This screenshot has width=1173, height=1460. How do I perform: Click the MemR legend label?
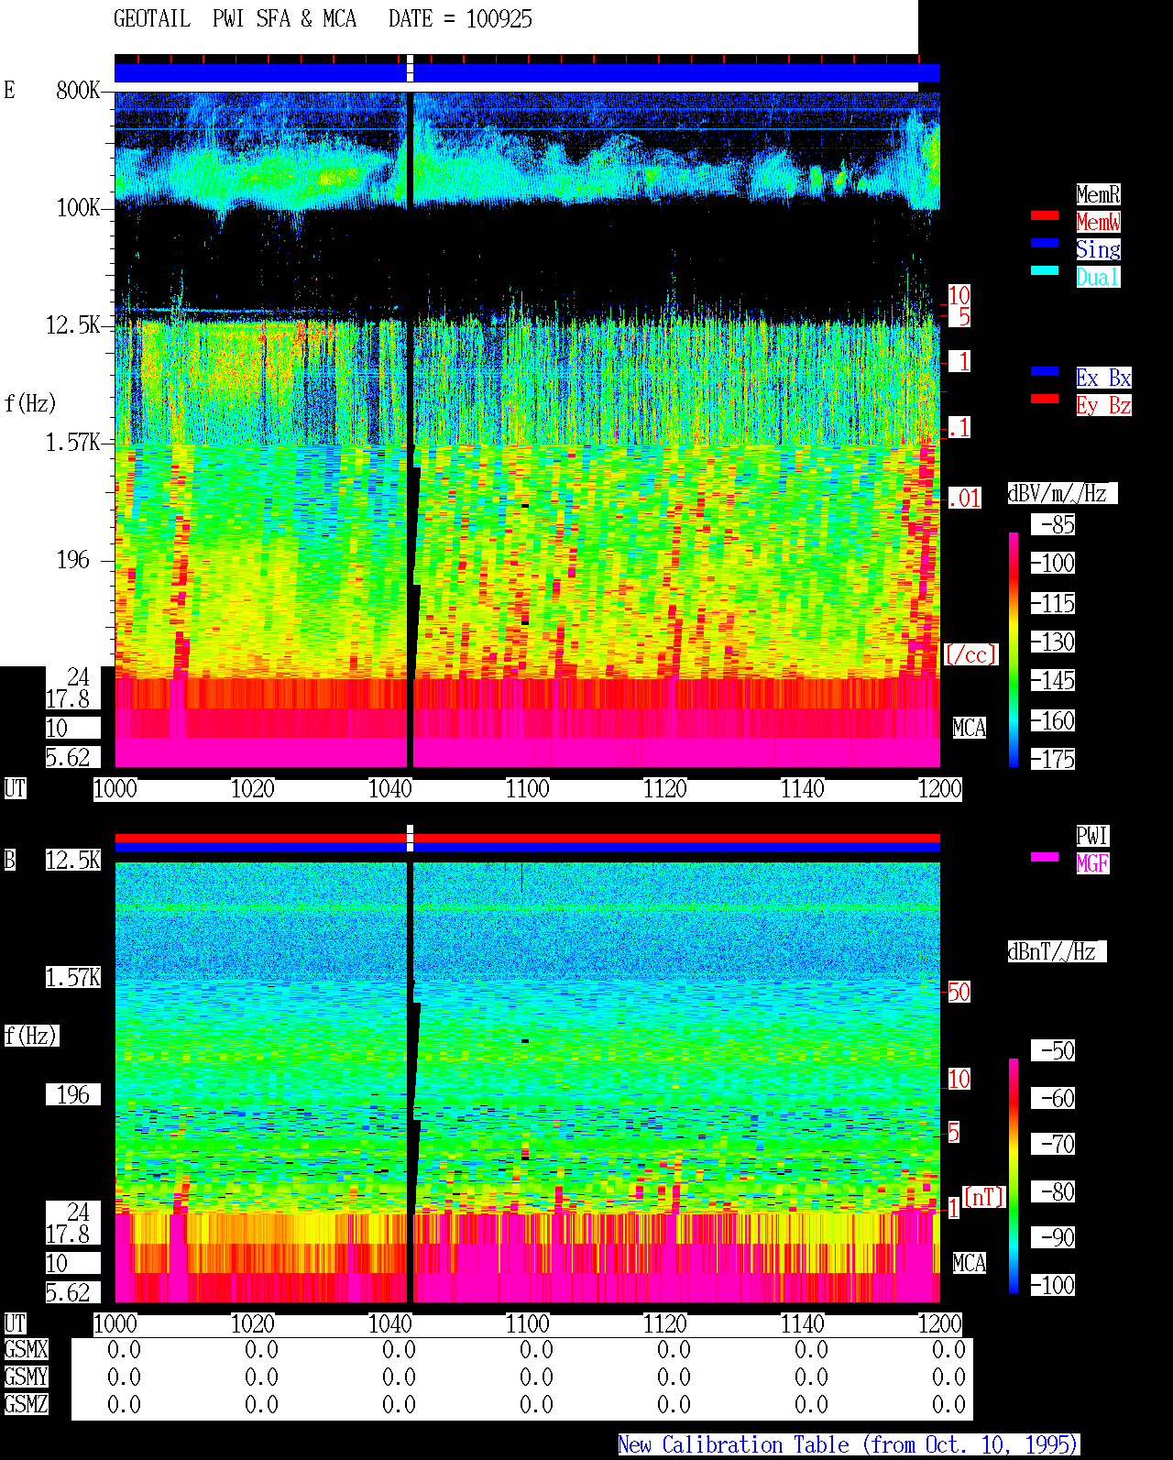(x=1098, y=194)
